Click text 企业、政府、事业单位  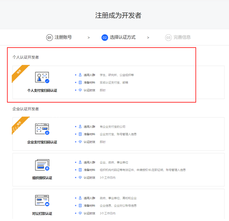[x=114, y=163]
